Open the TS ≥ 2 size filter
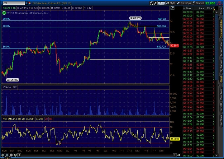224x159 pixels. click(x=210, y=9)
